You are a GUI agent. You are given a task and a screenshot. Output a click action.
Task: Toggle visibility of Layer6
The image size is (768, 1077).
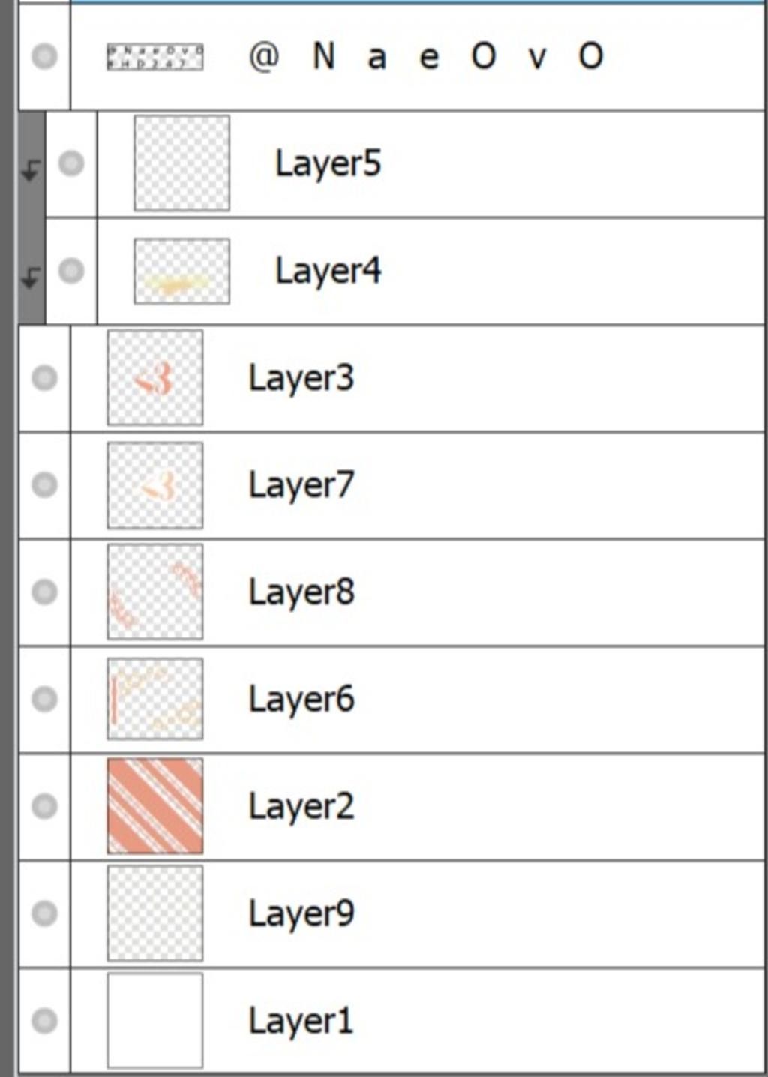[44, 699]
